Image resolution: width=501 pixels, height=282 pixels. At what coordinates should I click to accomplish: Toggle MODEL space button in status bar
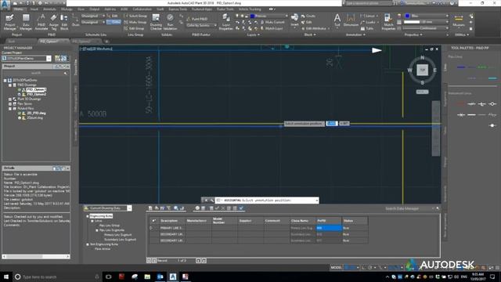coord(336,267)
